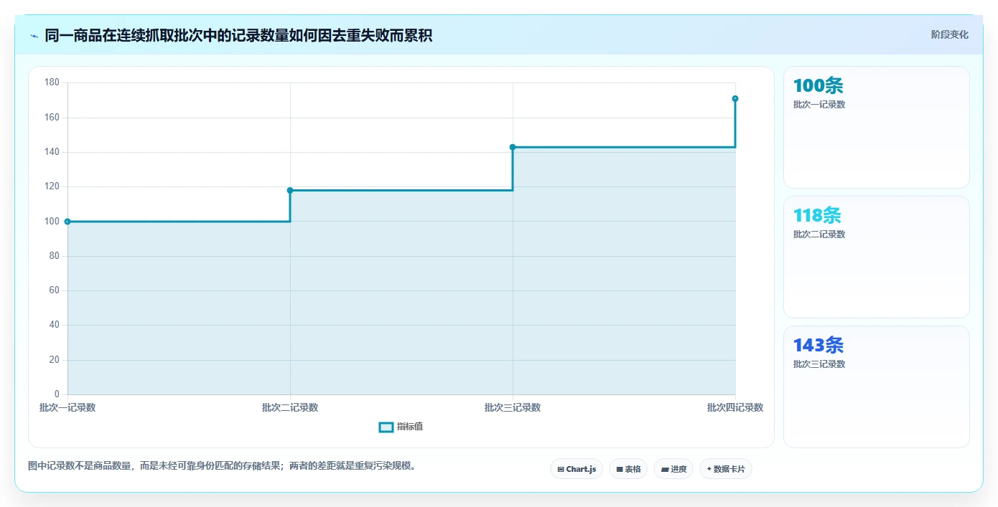Click the 批次二记录数 x-axis label
The height and width of the screenshot is (507, 998).
tap(290, 407)
